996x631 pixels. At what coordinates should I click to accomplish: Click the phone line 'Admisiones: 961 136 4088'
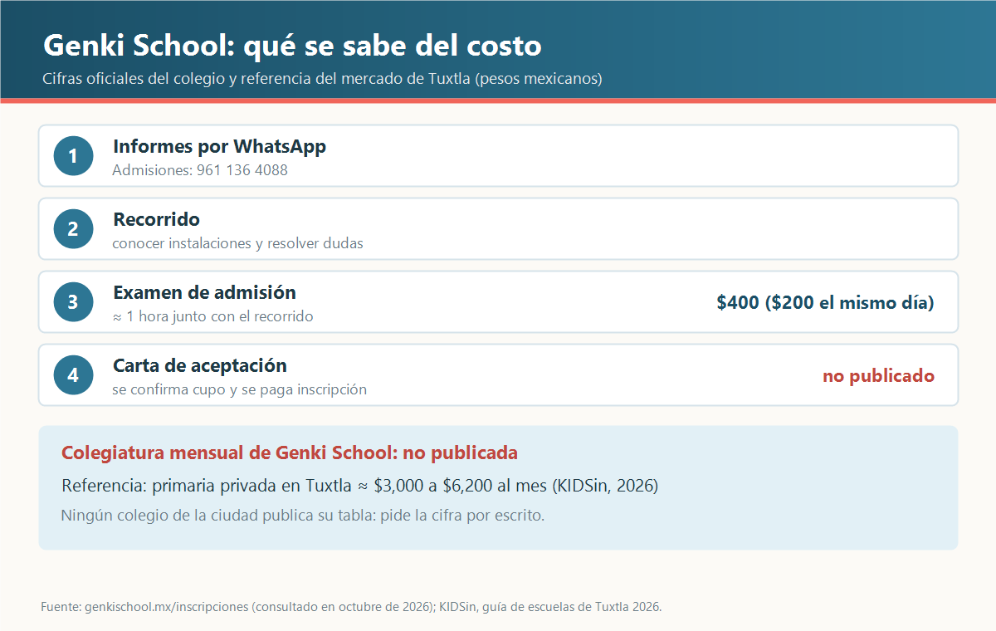pyautogui.click(x=200, y=170)
